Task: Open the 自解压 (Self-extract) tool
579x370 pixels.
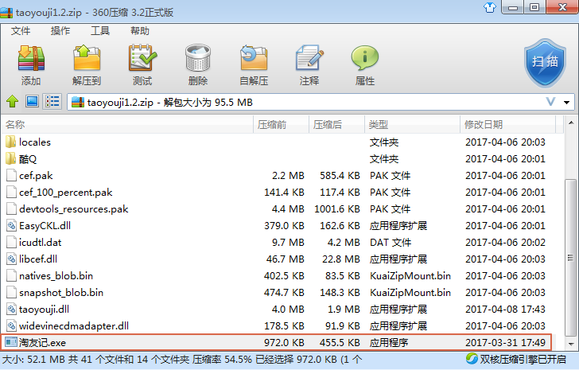Action: [x=254, y=58]
